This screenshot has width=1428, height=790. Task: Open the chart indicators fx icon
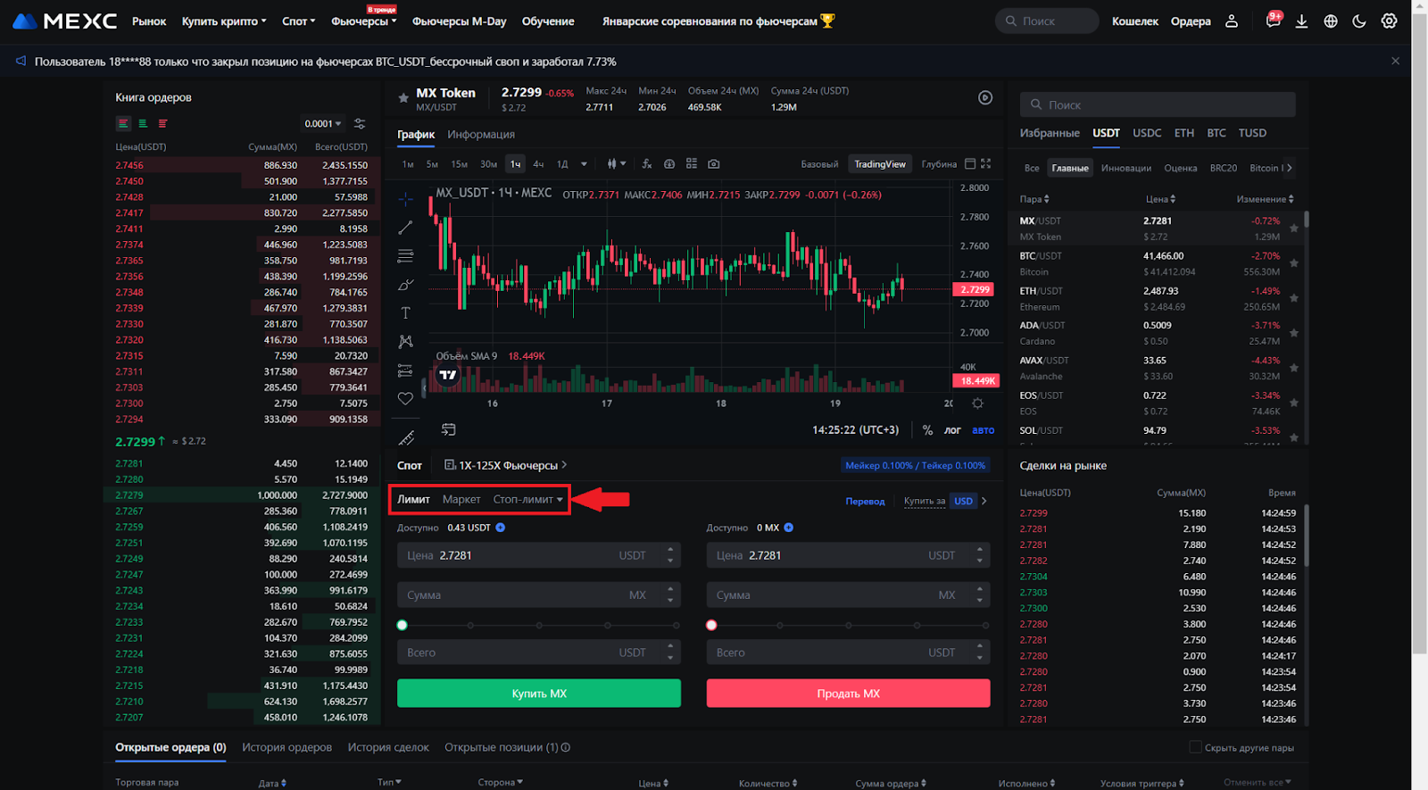point(646,164)
